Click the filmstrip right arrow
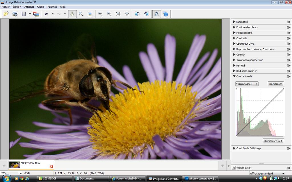292x182 pixels. coord(222,166)
